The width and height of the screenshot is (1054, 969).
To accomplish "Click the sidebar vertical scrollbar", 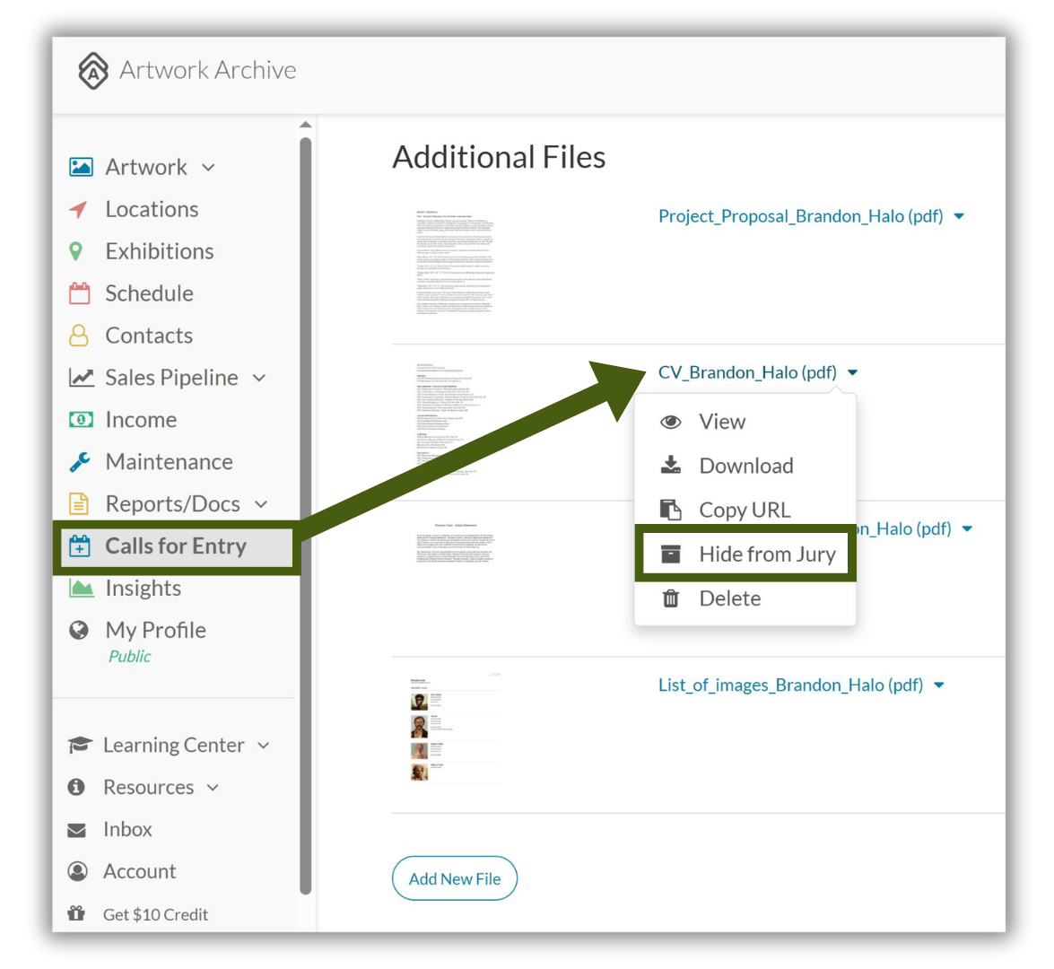I will 306,516.
